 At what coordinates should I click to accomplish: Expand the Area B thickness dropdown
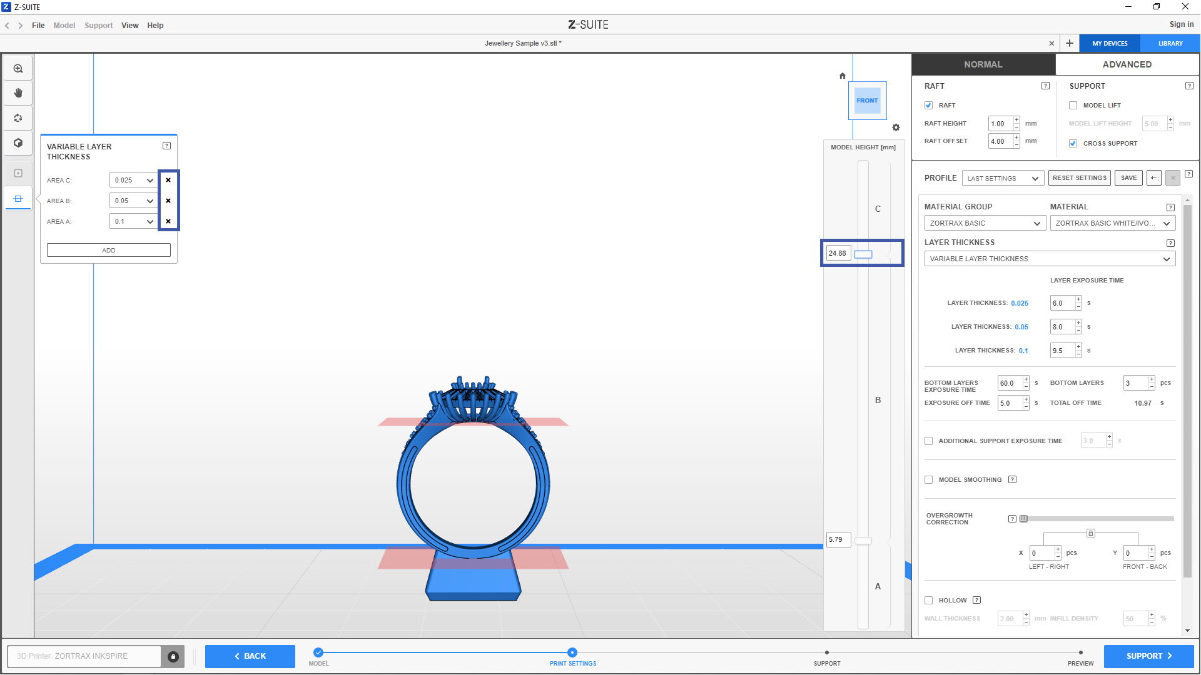150,201
